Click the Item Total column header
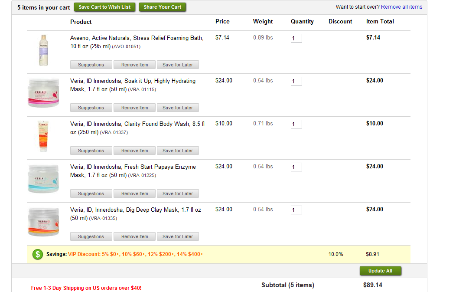The image size is (456, 292). (x=380, y=22)
